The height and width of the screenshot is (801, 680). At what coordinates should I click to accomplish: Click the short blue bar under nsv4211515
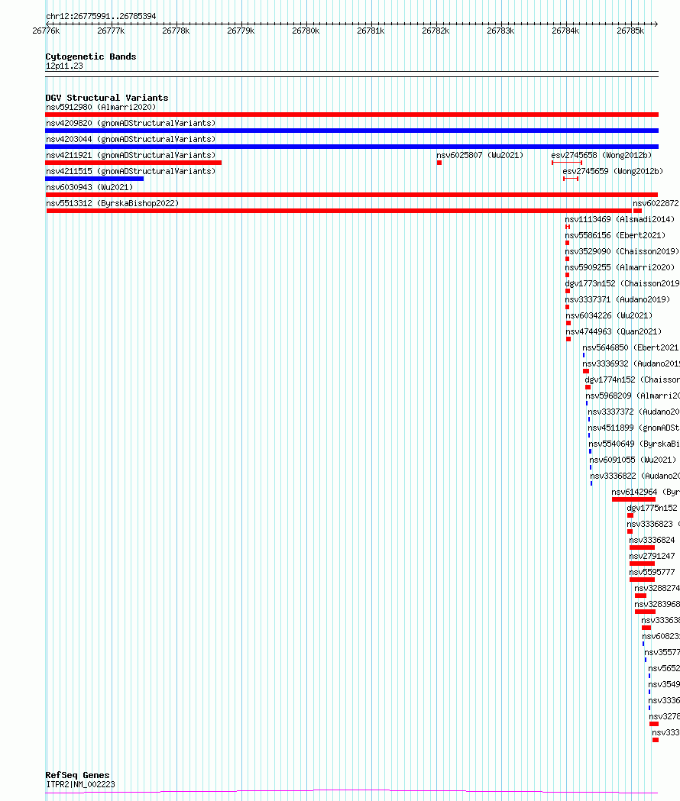click(95, 179)
